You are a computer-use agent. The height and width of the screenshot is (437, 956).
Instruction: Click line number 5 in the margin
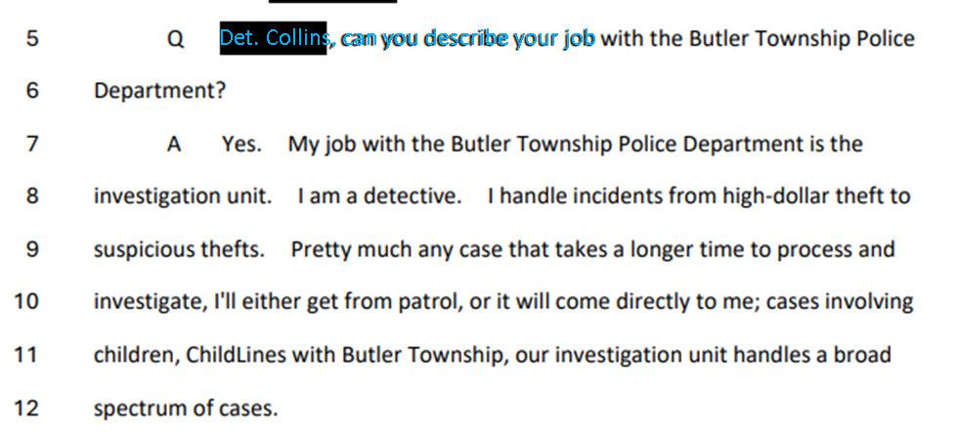point(32,38)
